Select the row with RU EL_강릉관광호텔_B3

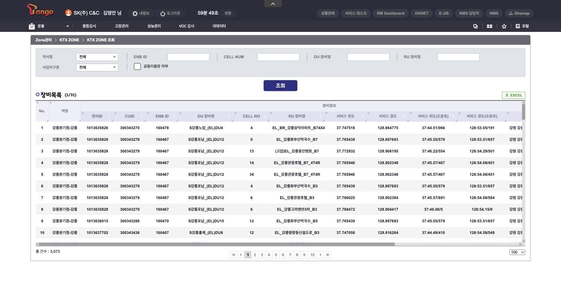(279, 198)
